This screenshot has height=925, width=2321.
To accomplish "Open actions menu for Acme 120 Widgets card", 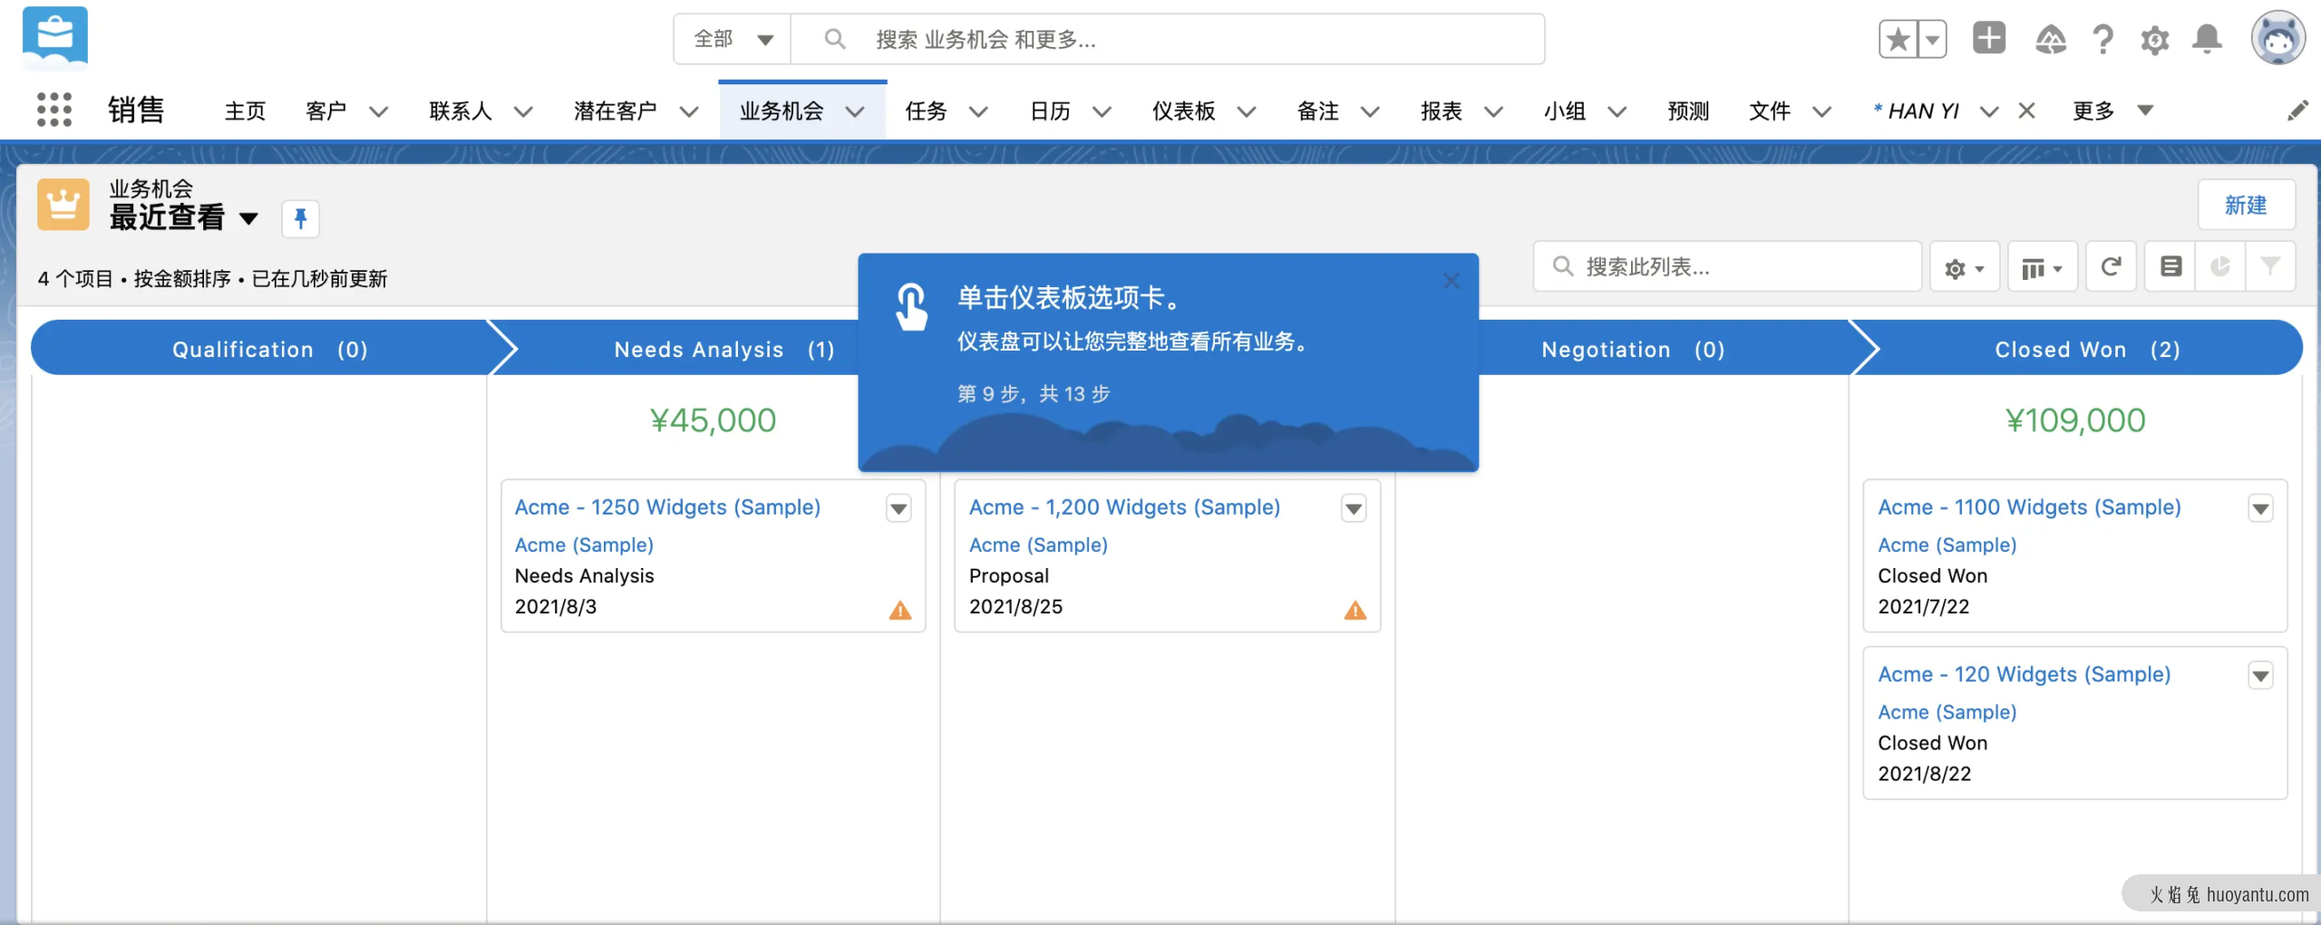I will coord(2261,675).
